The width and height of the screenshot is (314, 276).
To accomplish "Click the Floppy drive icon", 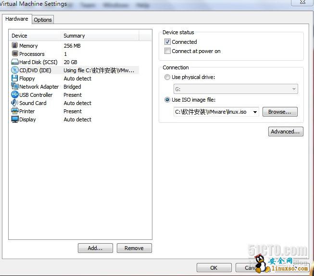I will (15, 79).
